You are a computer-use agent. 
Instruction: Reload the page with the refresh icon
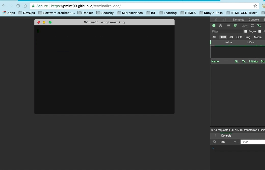(x=18, y=6)
